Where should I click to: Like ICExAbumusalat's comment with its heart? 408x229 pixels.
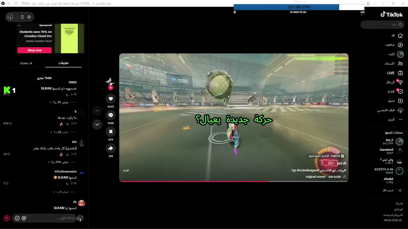coord(7,183)
